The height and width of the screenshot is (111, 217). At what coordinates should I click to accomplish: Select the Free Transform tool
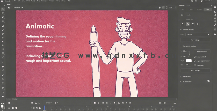(3, 13)
